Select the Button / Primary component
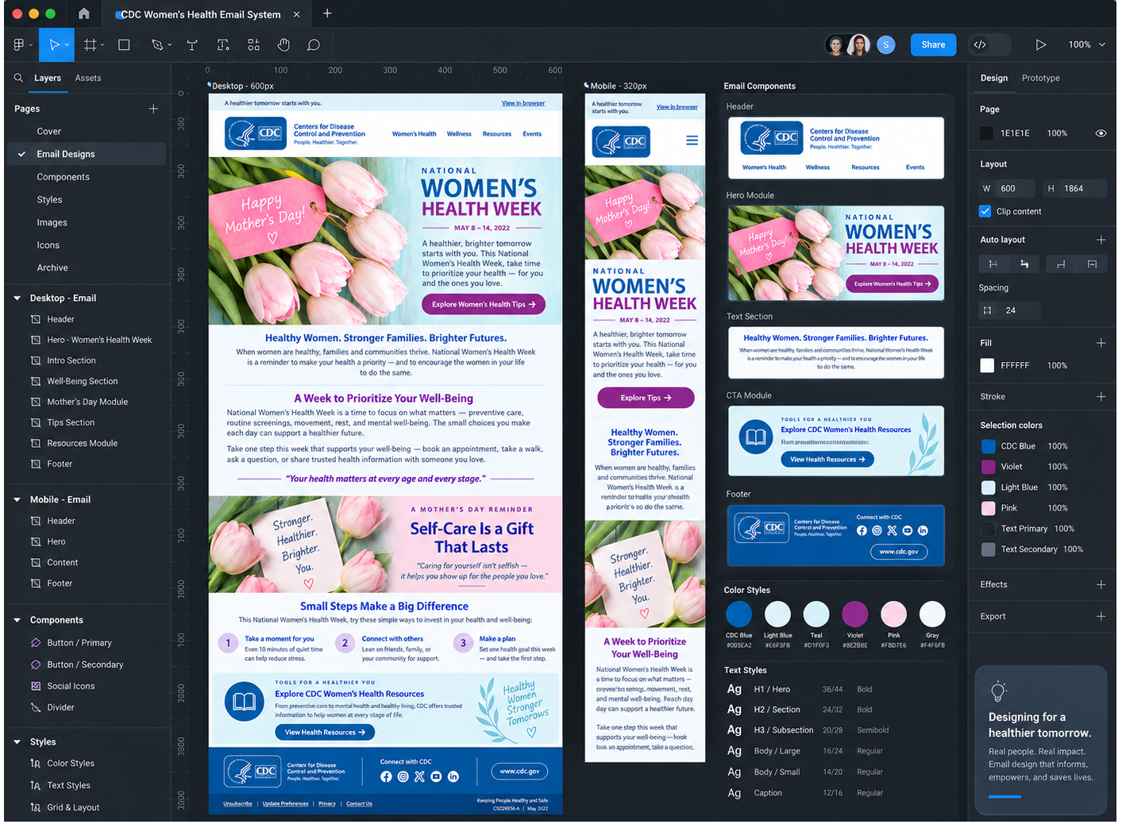 (x=79, y=643)
